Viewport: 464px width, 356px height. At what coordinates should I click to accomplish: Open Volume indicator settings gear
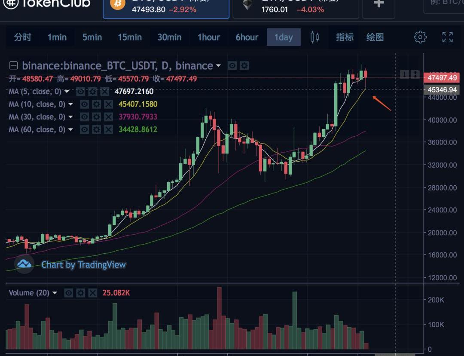(80, 293)
